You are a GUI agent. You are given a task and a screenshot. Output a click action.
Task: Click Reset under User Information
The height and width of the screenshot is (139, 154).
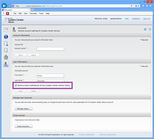[33, 91]
